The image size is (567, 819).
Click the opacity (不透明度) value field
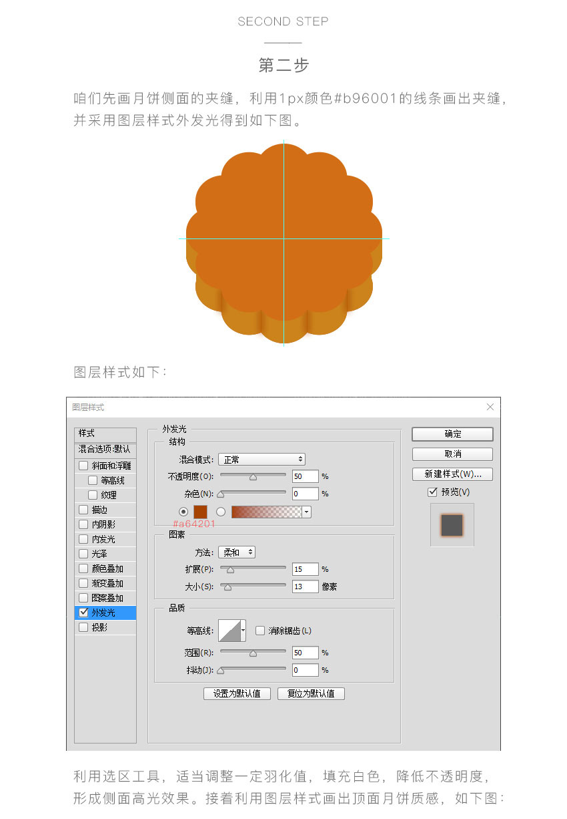coord(305,477)
